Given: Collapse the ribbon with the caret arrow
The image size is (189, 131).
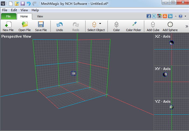Looking at the screenshot, I should click(176, 16).
